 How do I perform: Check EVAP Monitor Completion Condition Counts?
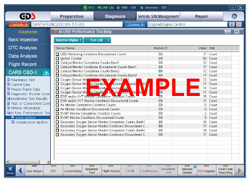click(57, 113)
